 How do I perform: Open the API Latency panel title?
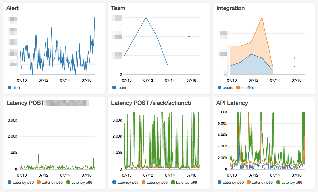(232, 103)
